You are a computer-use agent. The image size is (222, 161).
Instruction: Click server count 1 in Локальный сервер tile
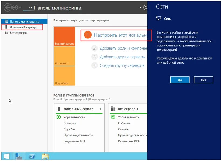[100, 109]
